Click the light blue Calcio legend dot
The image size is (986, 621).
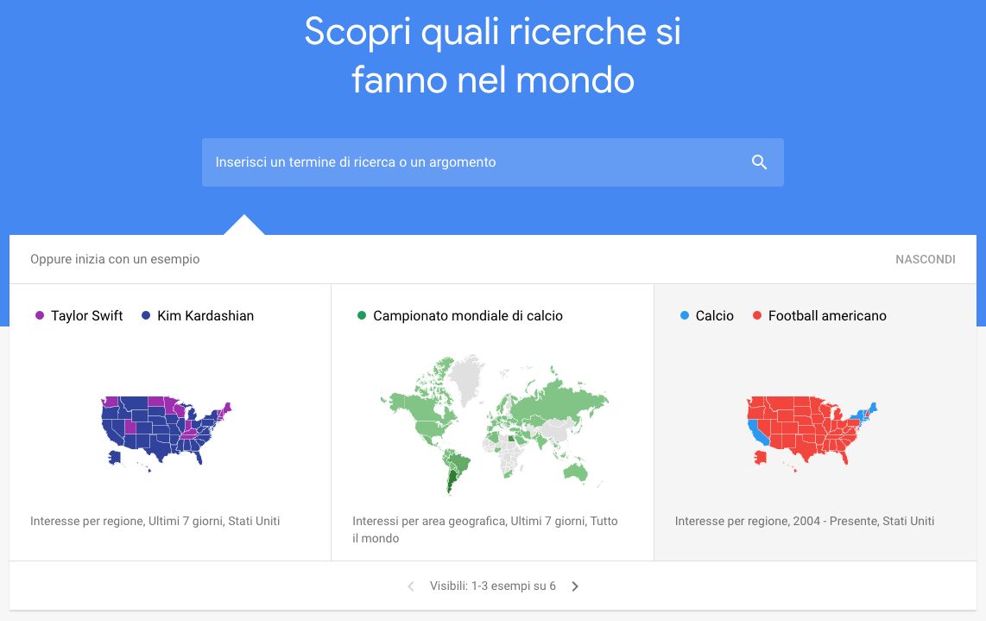[685, 316]
